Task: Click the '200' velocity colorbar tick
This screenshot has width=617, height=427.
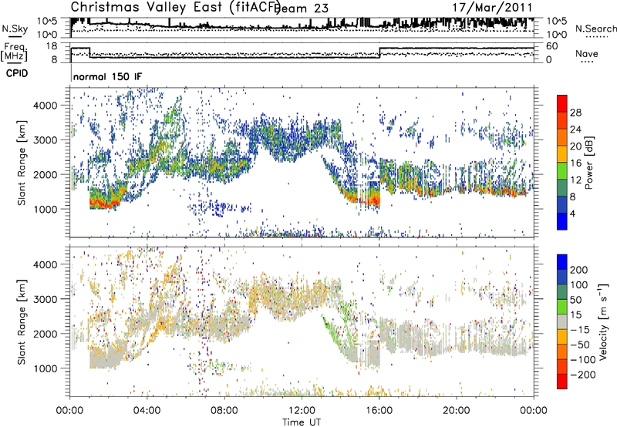Action: (578, 270)
